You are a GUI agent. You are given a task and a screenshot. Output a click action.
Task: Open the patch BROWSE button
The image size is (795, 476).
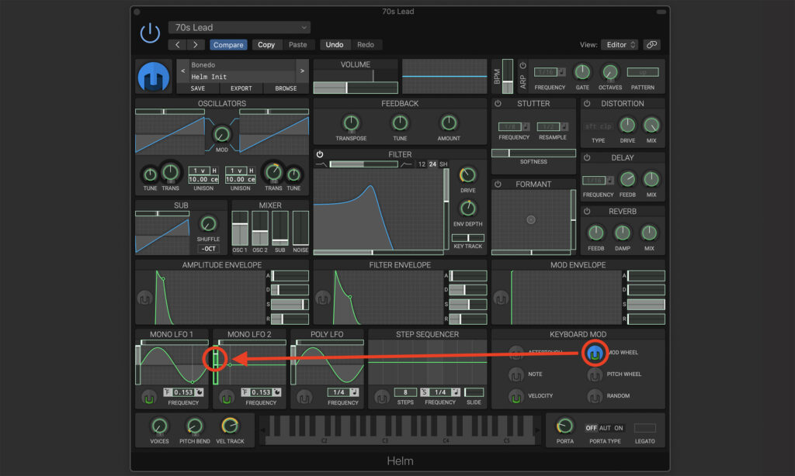coord(286,88)
